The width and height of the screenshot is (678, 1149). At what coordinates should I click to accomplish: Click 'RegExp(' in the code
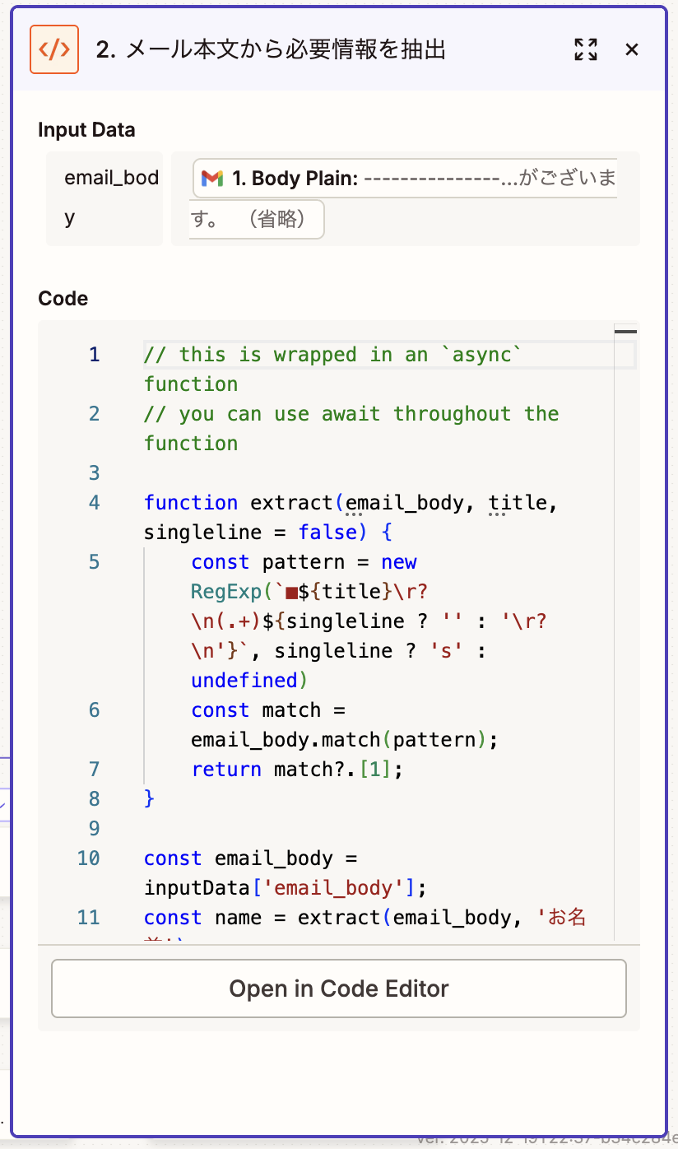[x=233, y=592]
